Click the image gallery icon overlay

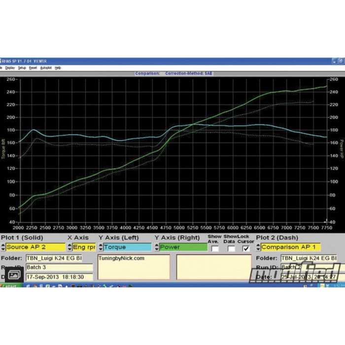(x=14, y=274)
